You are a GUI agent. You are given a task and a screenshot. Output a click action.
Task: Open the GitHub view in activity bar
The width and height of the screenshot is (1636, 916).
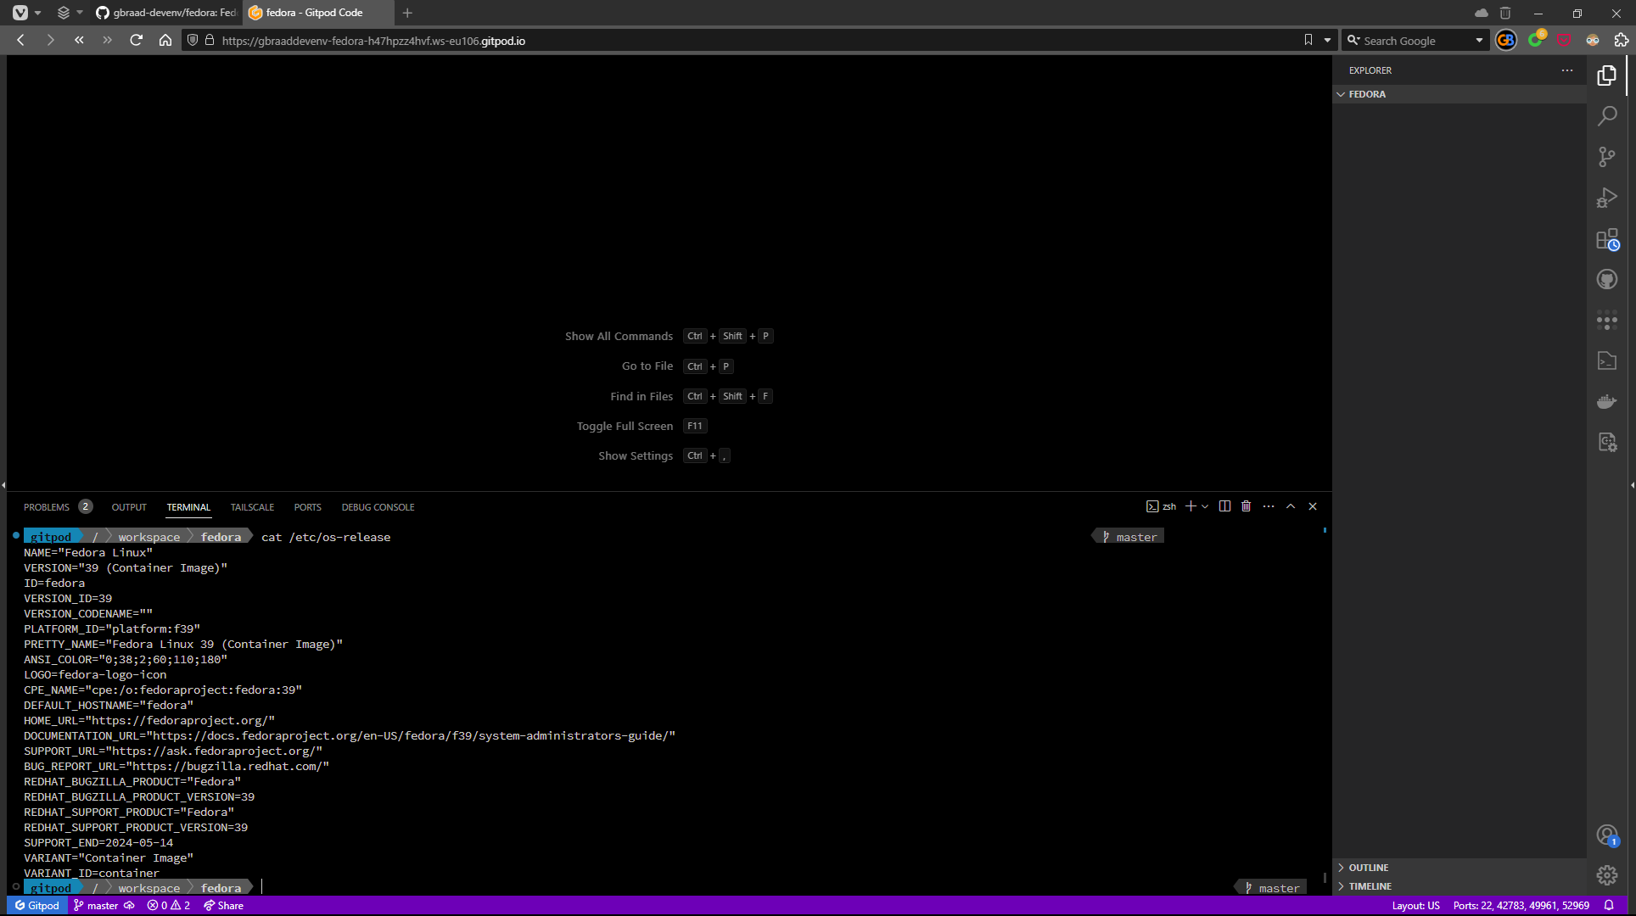[1607, 279]
